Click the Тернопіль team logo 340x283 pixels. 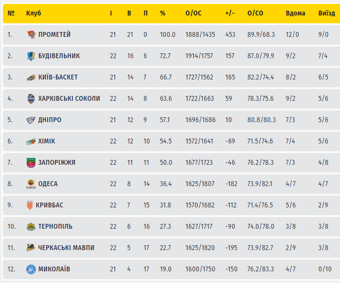pyautogui.click(x=31, y=227)
